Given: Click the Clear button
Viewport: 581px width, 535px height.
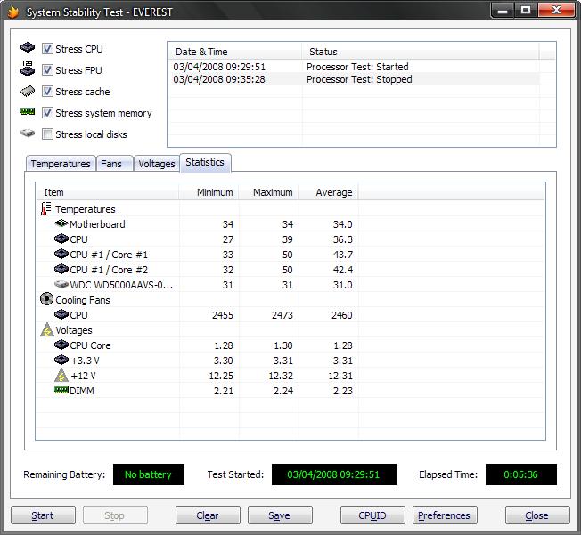Looking at the screenshot, I should [208, 515].
